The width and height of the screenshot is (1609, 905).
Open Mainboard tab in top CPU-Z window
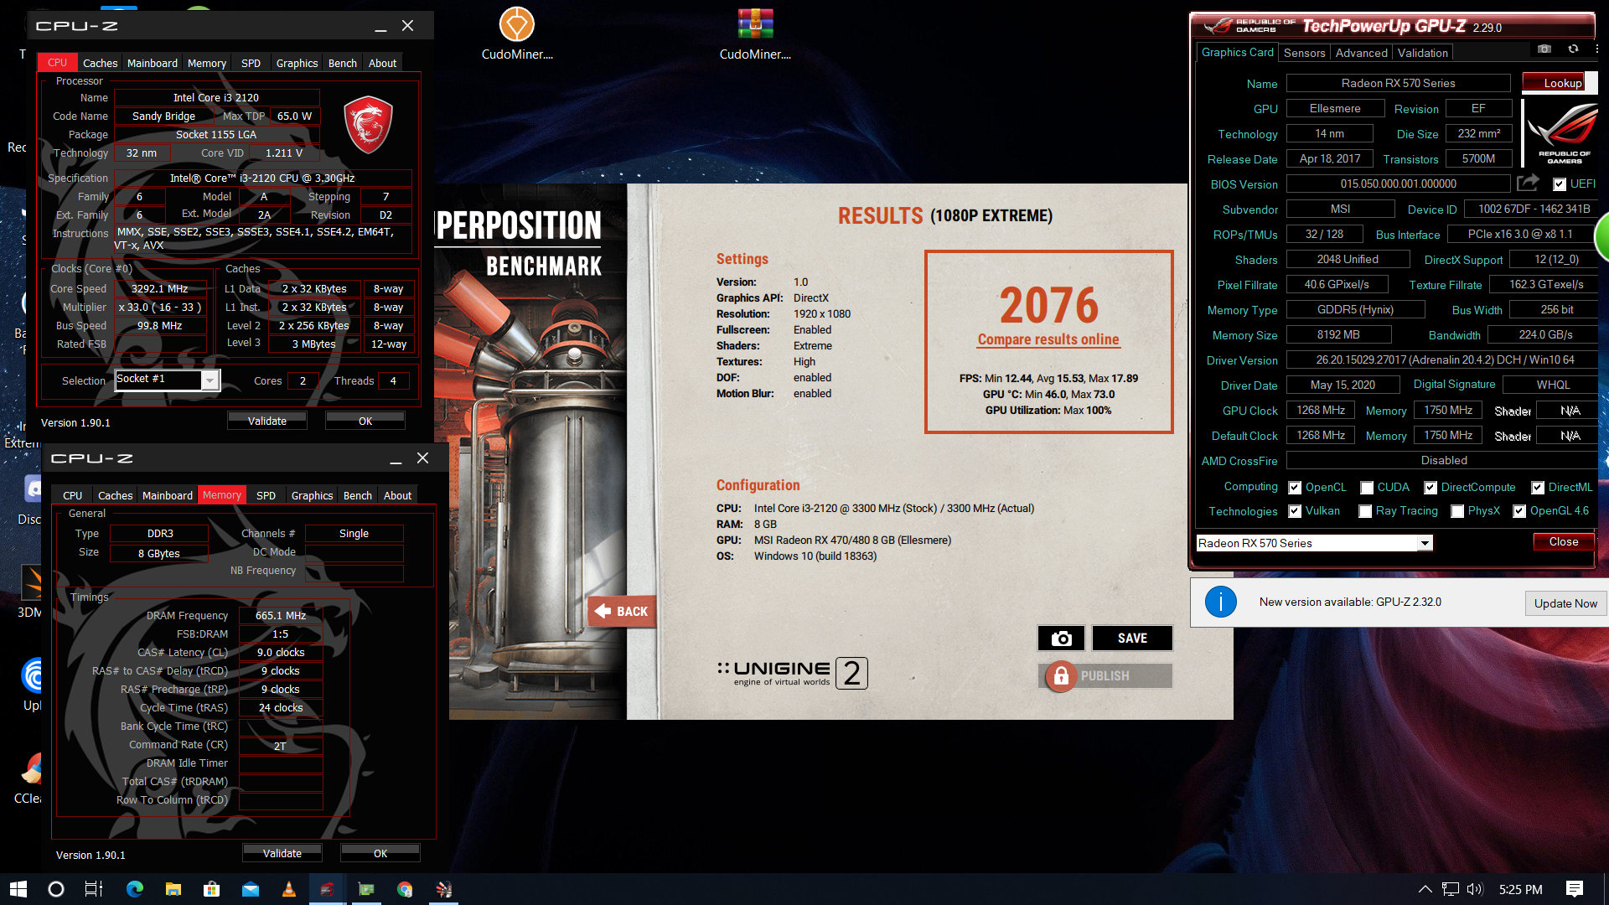point(153,63)
